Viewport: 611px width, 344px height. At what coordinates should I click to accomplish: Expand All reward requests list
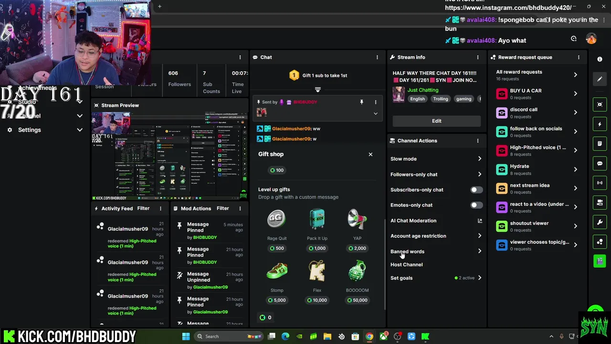click(575, 75)
